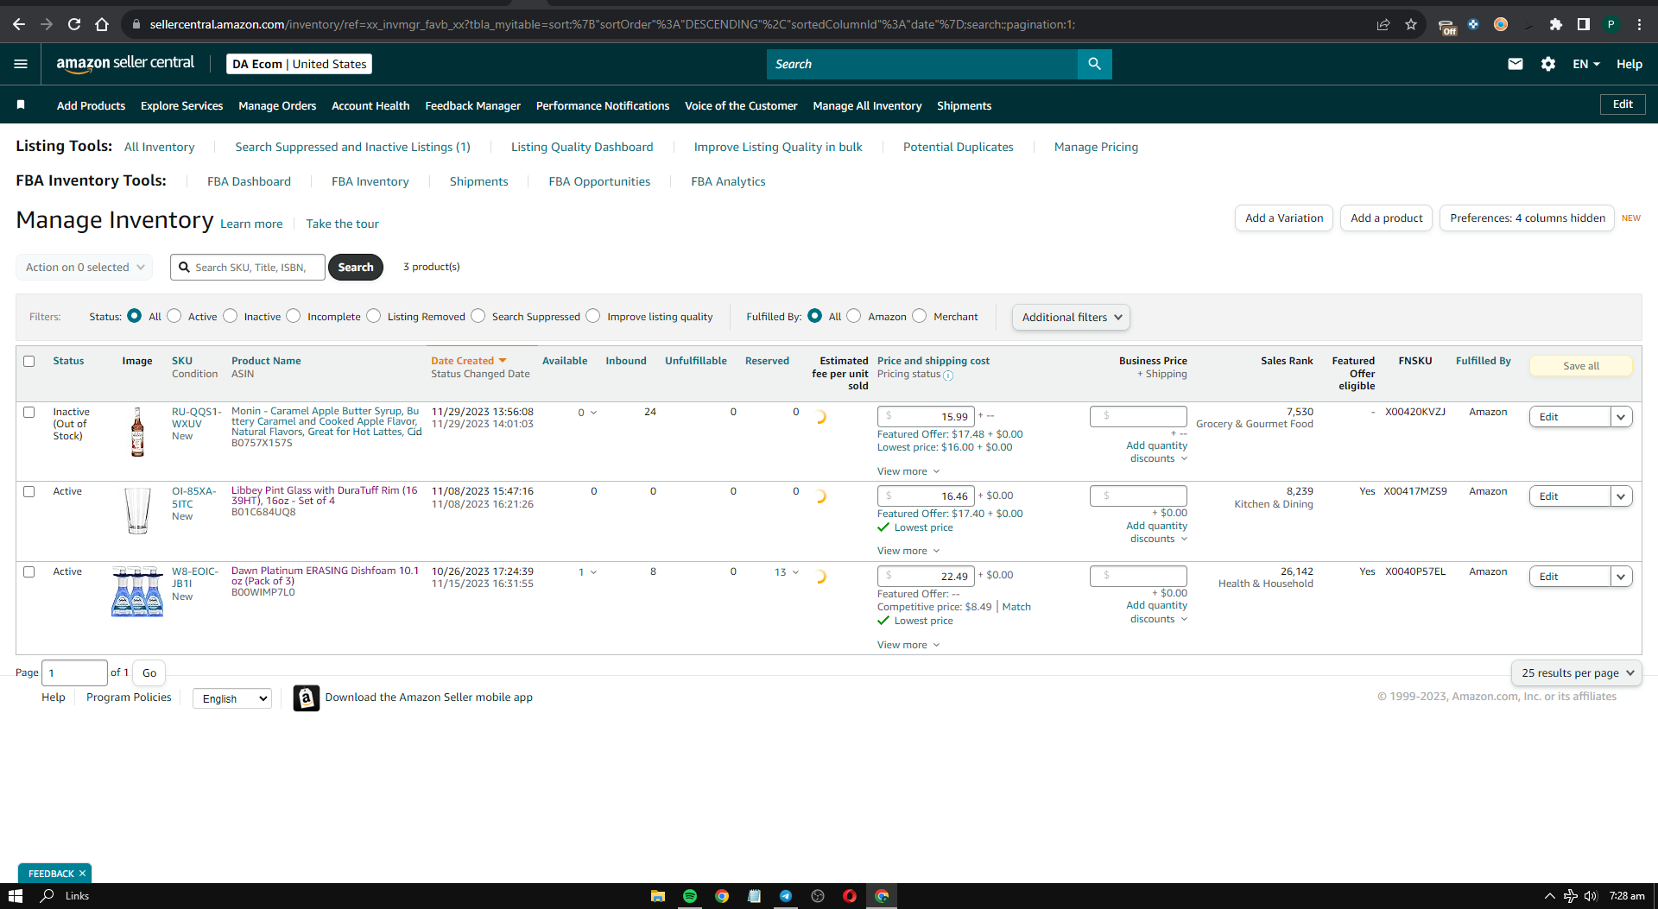Open buyer messages envelope icon
The width and height of the screenshot is (1658, 909).
pos(1516,64)
